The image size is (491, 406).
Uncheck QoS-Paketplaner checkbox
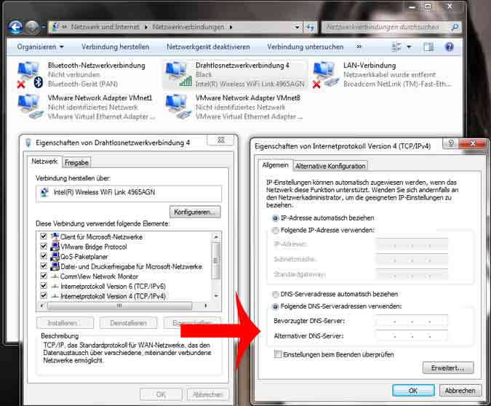tap(44, 256)
